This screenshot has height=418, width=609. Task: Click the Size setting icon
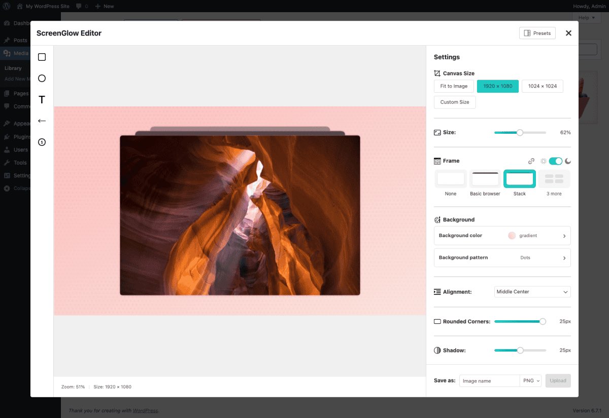437,132
